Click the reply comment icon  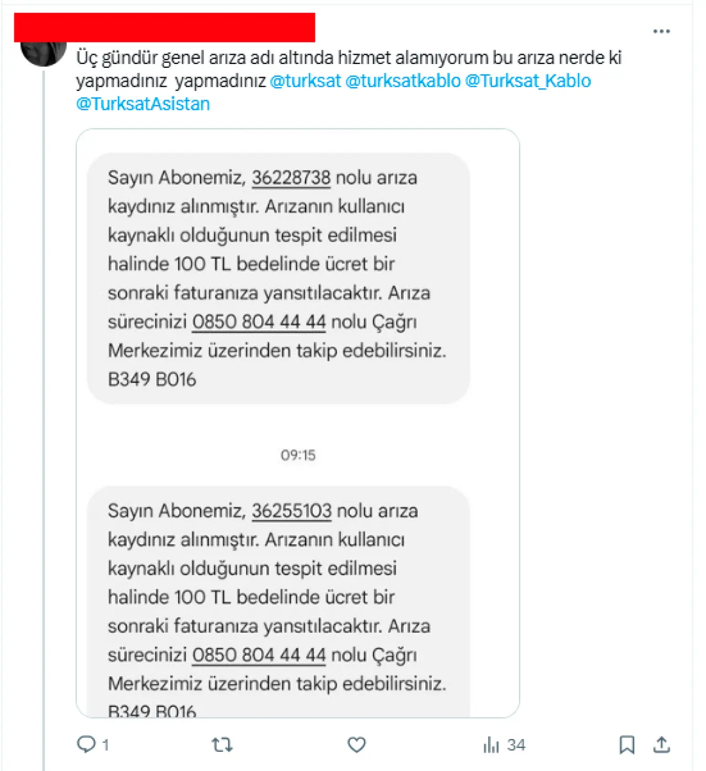(x=85, y=745)
